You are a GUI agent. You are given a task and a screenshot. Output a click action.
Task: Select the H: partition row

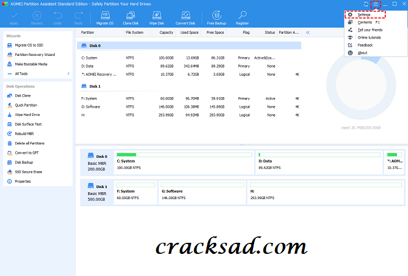point(189,115)
